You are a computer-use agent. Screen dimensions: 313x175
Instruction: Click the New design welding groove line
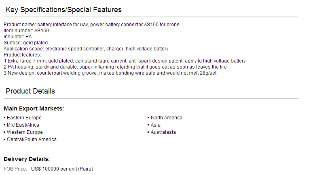tap(110, 73)
